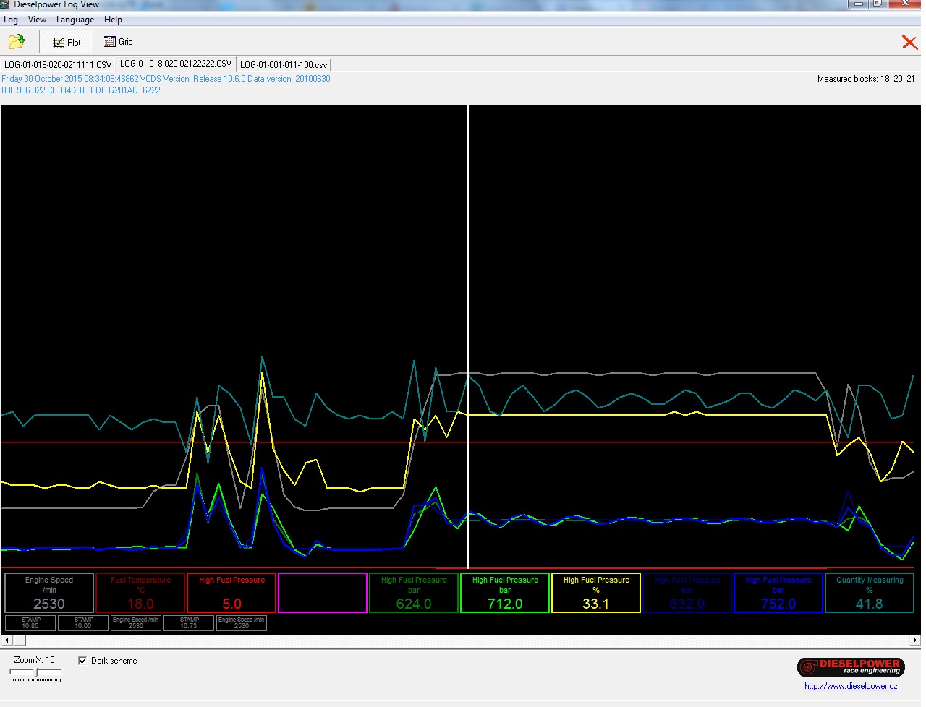This screenshot has height=707, width=926.
Task: Click the Dieselpower race engineering logo
Action: click(x=850, y=667)
